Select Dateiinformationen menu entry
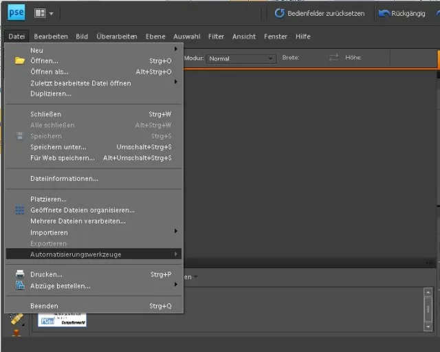Viewport: 440px width, 352px height. 64,179
